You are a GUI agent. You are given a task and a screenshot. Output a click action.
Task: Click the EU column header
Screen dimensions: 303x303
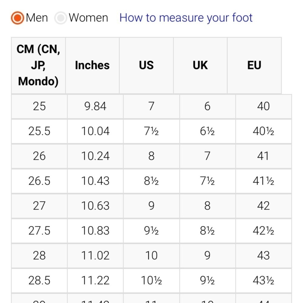click(x=254, y=65)
